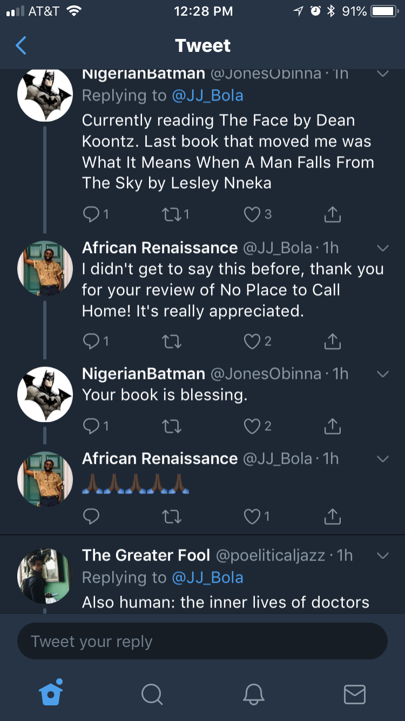Tap the @JJ_Bola link under NigerianBatman
This screenshot has height=721, width=405.
pos(207,96)
